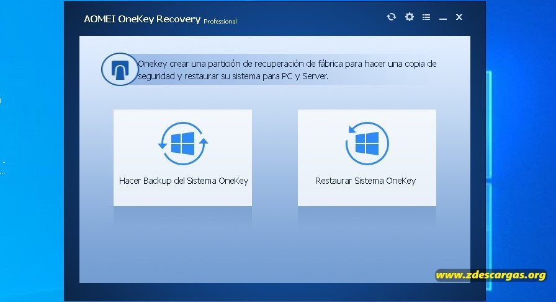Select Restaurar Sistema OneKey

[x=367, y=158]
